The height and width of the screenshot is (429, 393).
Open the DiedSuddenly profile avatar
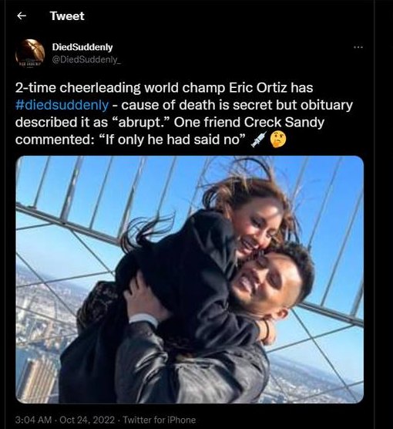(30, 54)
